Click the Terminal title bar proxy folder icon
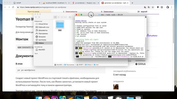The image size is (177, 99). tap(99, 15)
